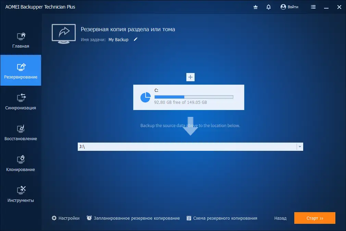The image size is (346, 231).
Task: Click the heading Резервная копия раздела или тома
Action: 128,29
